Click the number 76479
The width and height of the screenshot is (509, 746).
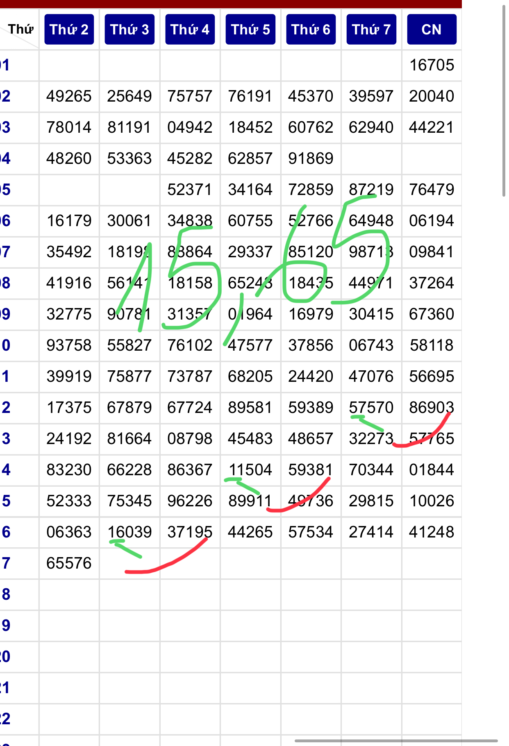[x=432, y=190]
